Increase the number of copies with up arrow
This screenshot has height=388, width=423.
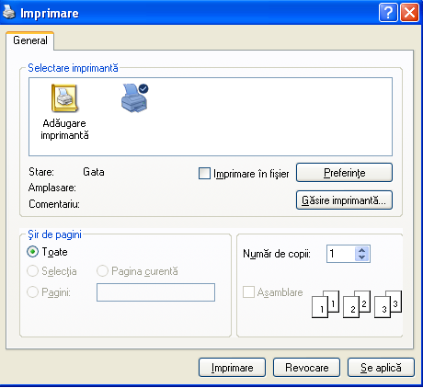(362, 250)
